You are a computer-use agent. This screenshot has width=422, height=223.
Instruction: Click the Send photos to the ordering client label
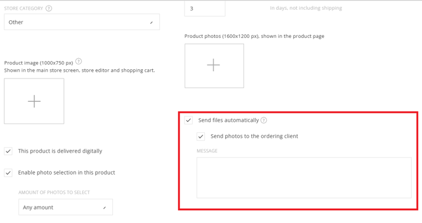pos(255,136)
